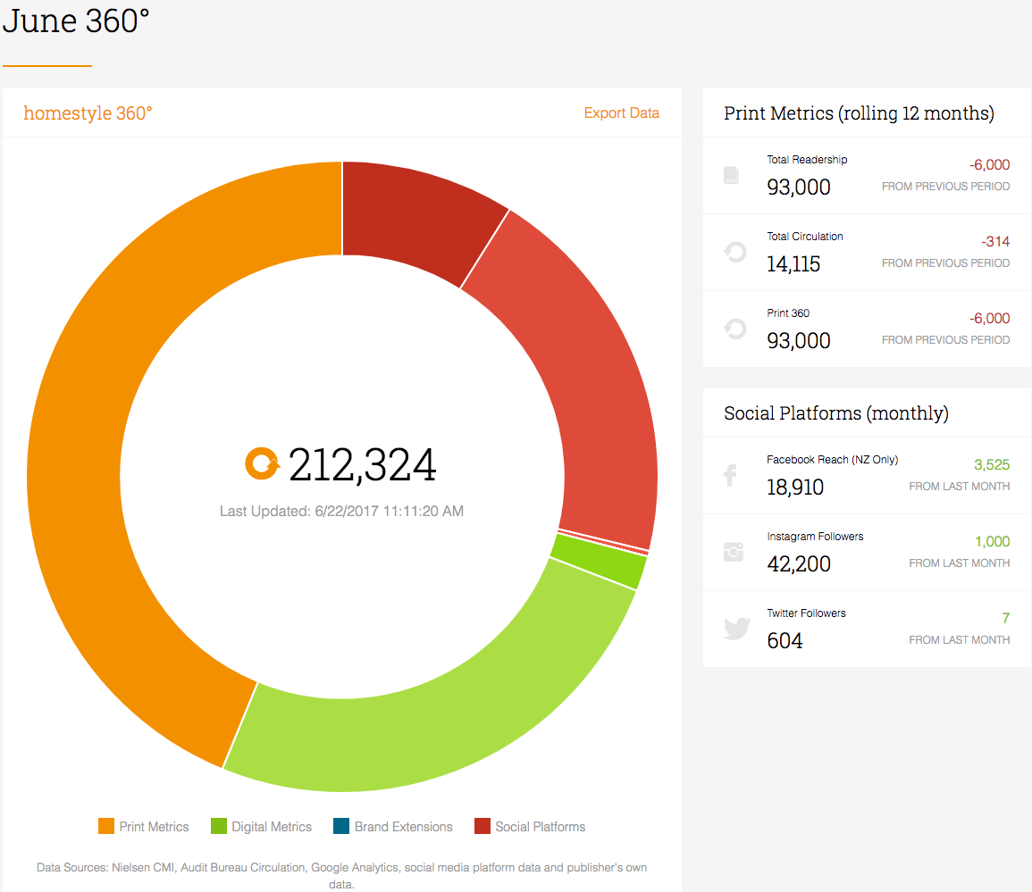Viewport: 1032px width, 892px height.
Task: Click the Total Circulation refresh icon
Action: (x=735, y=252)
